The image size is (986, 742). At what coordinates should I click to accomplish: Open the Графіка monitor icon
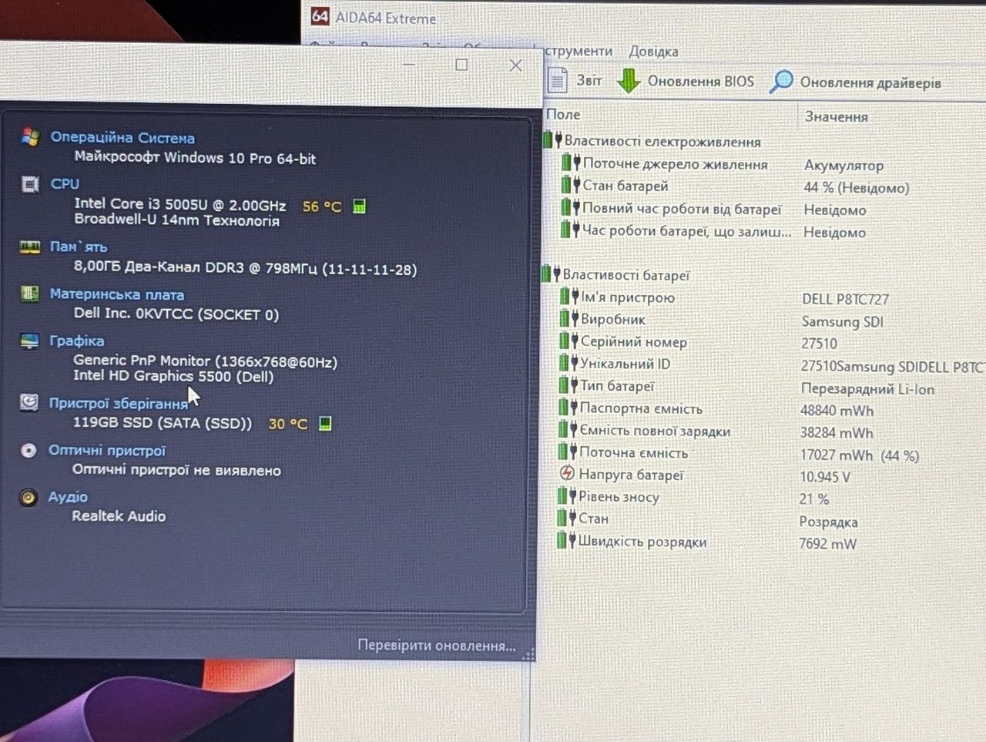click(x=29, y=341)
